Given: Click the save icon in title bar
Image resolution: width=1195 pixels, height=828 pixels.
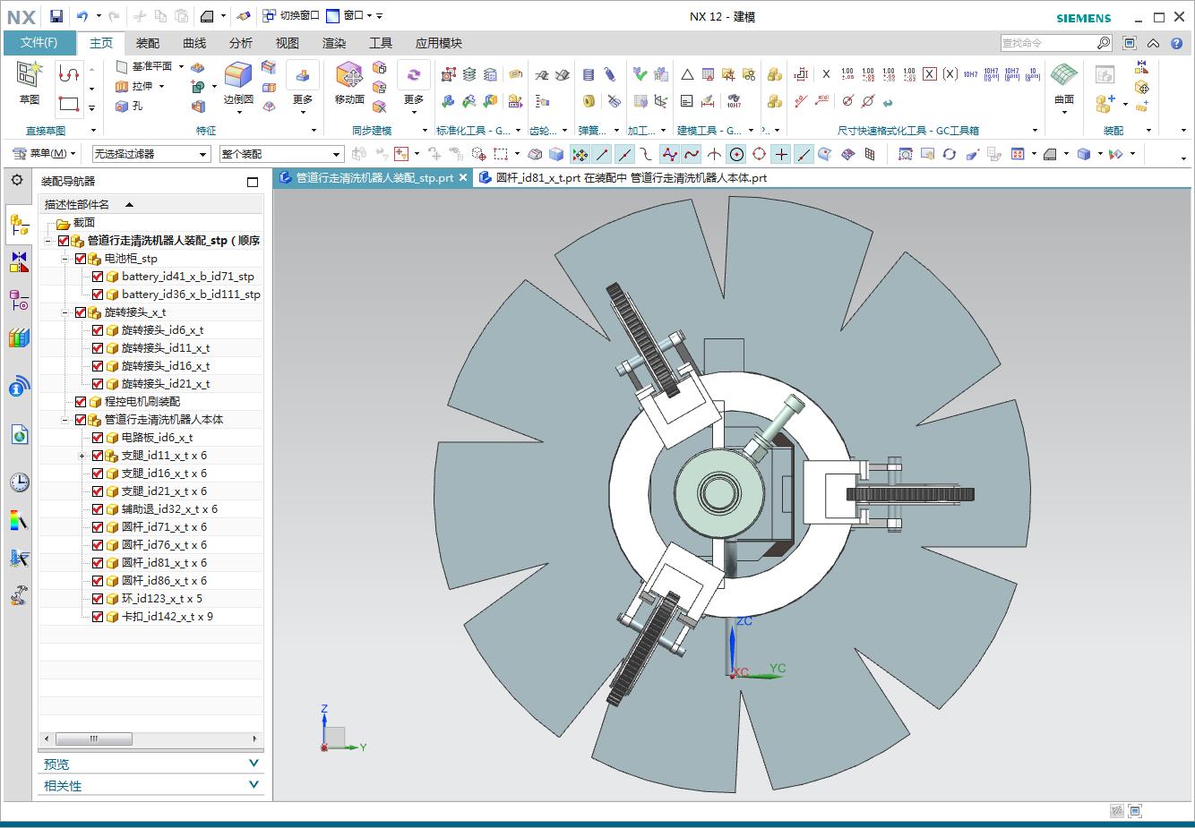Looking at the screenshot, I should (56, 16).
